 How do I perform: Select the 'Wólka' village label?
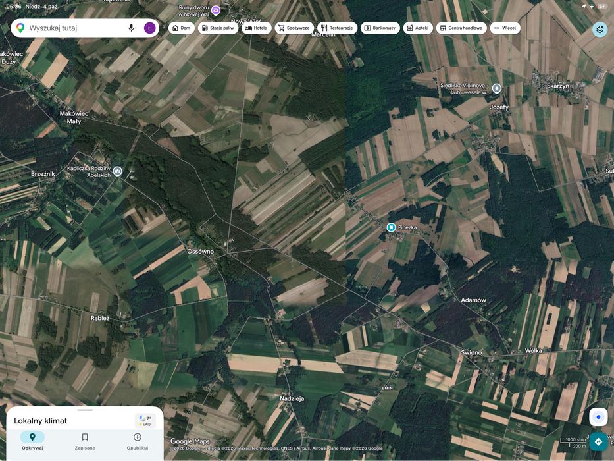(533, 351)
